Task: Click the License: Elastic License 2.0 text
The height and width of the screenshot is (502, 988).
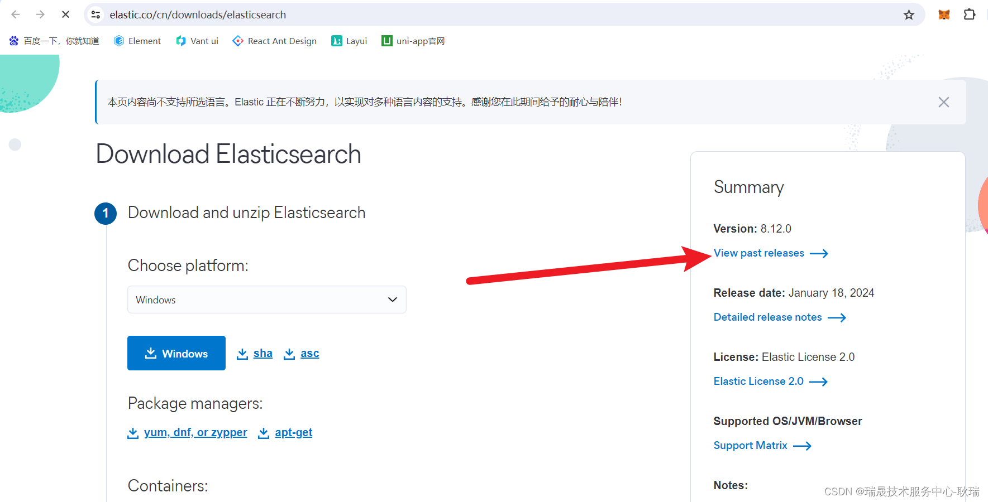Action: pyautogui.click(x=784, y=357)
